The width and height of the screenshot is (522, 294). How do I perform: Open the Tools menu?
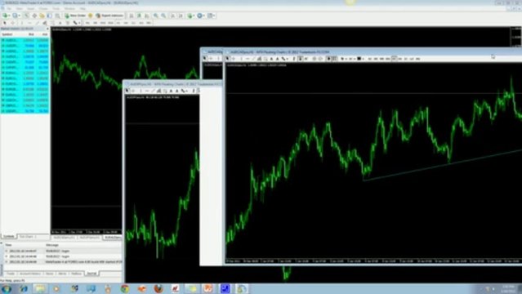coord(56,8)
